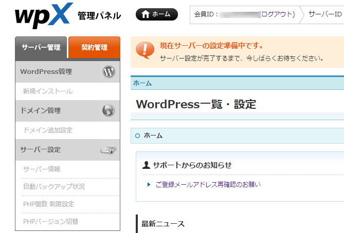Click the blue arrow beside ご登録メール notice
Screen dimensions: 344x233
149,185
